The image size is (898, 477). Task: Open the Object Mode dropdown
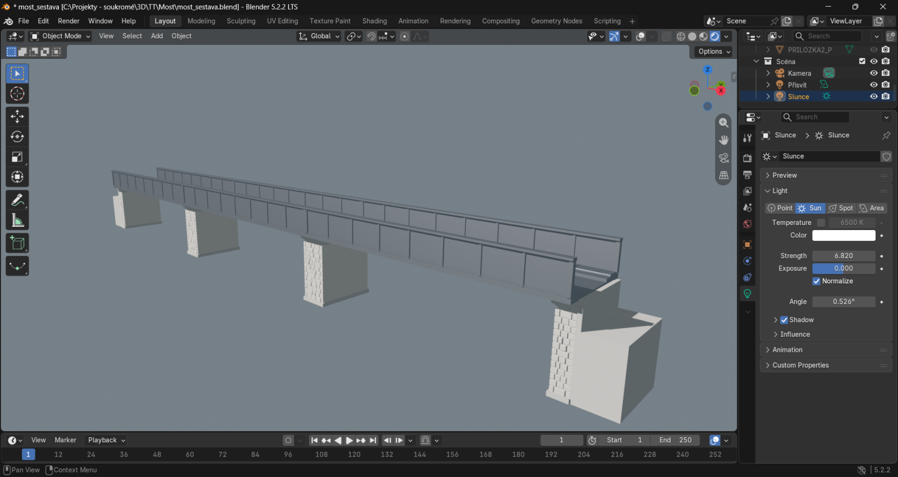point(60,36)
